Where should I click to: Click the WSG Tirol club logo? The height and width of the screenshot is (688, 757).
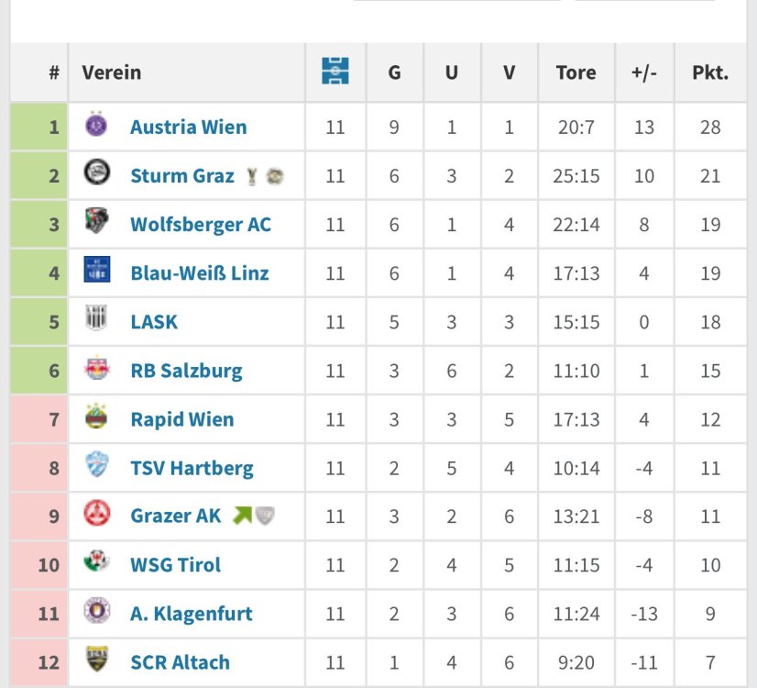[96, 563]
